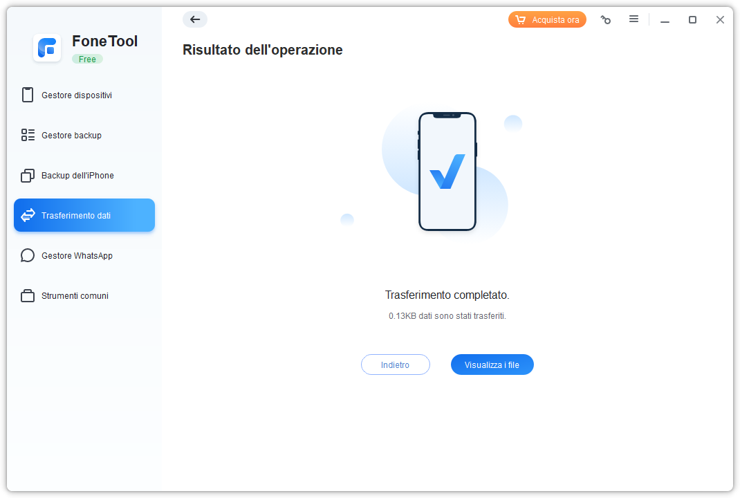This screenshot has height=498, width=740.
Task: Click the Risultato dell'operazione heading
Action: pos(263,50)
